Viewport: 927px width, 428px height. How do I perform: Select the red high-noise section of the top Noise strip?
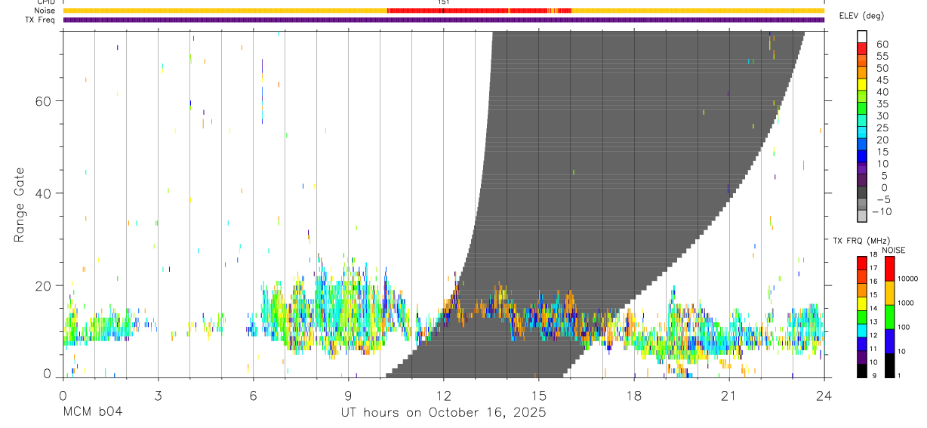[x=479, y=11]
